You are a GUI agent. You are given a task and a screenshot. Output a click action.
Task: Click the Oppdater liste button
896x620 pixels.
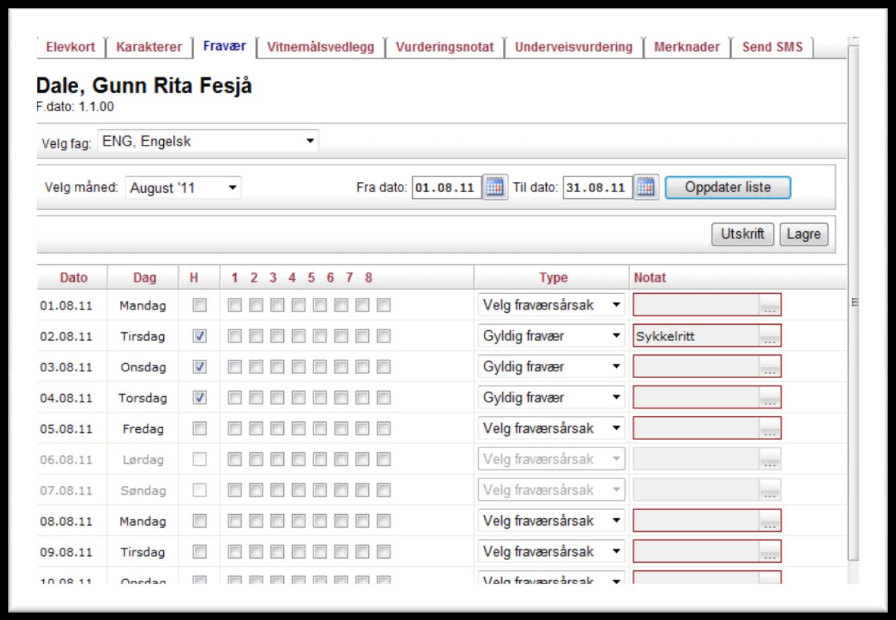[727, 187]
